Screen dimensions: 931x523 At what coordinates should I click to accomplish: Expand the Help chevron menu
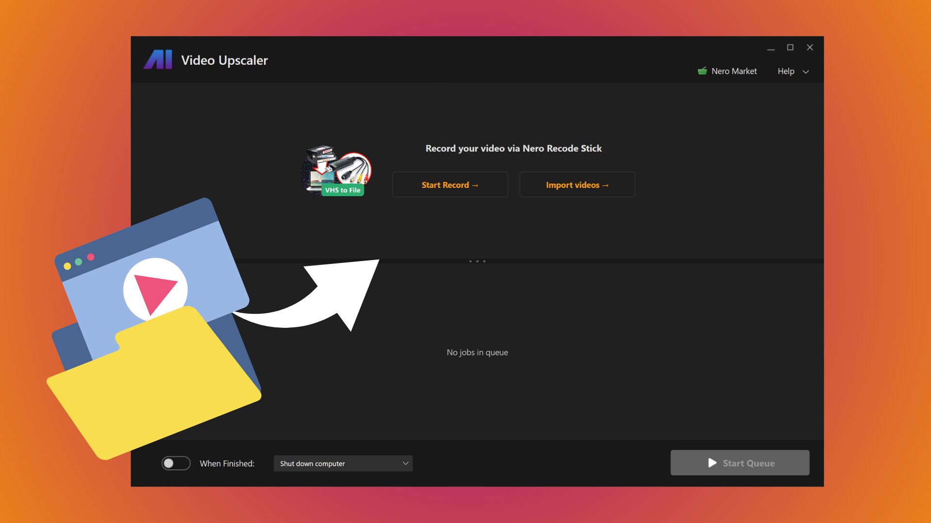[x=806, y=71]
